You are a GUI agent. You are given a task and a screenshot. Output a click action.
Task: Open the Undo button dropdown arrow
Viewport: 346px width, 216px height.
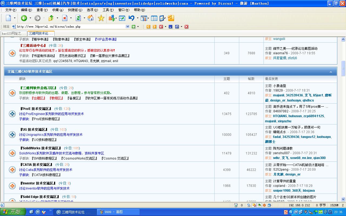[x=138, y=18]
